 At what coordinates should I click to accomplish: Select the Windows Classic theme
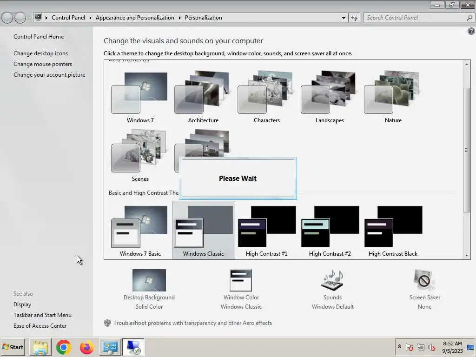[203, 231]
